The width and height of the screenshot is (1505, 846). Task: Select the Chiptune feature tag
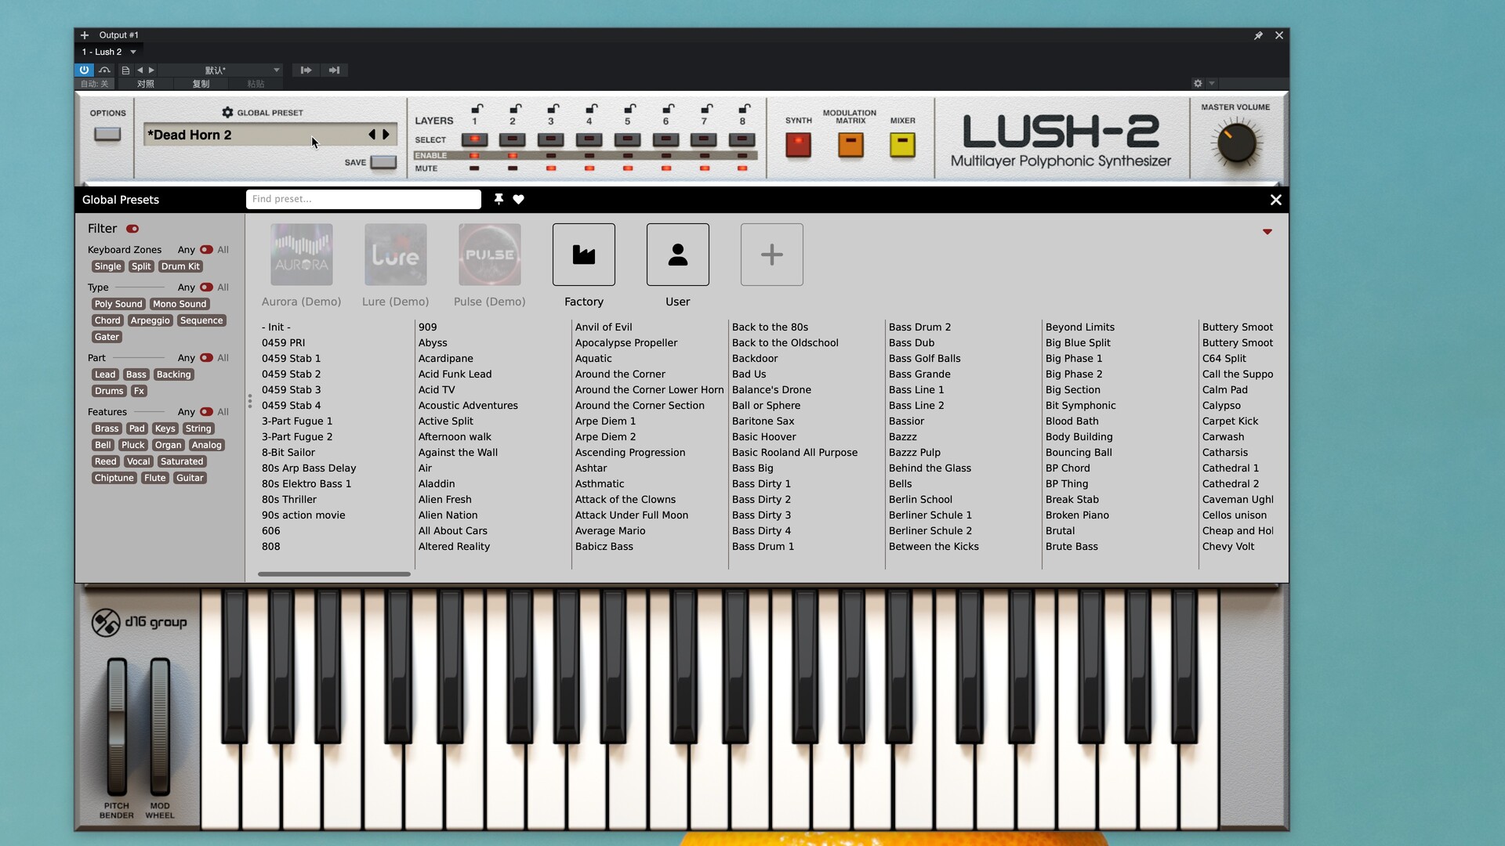click(114, 478)
